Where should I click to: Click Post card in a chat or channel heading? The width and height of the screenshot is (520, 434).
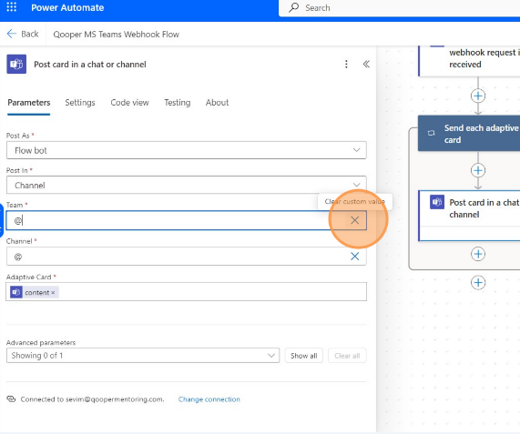90,65
